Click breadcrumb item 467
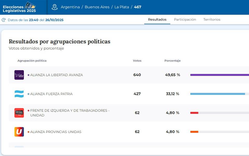This screenshot has width=249, height=156. point(138,7)
